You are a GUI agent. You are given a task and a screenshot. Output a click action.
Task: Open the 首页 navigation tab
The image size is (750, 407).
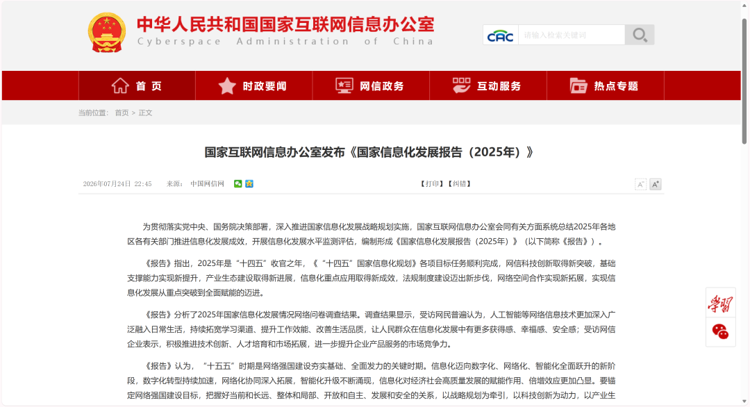click(x=137, y=85)
